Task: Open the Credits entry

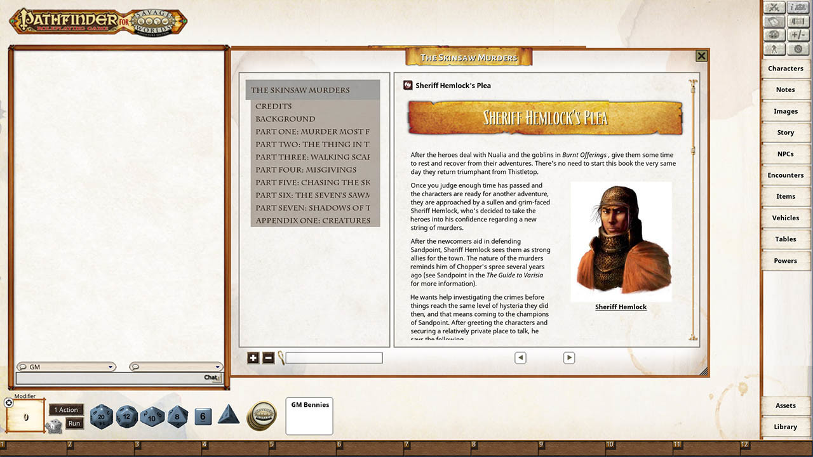Action: pos(274,106)
